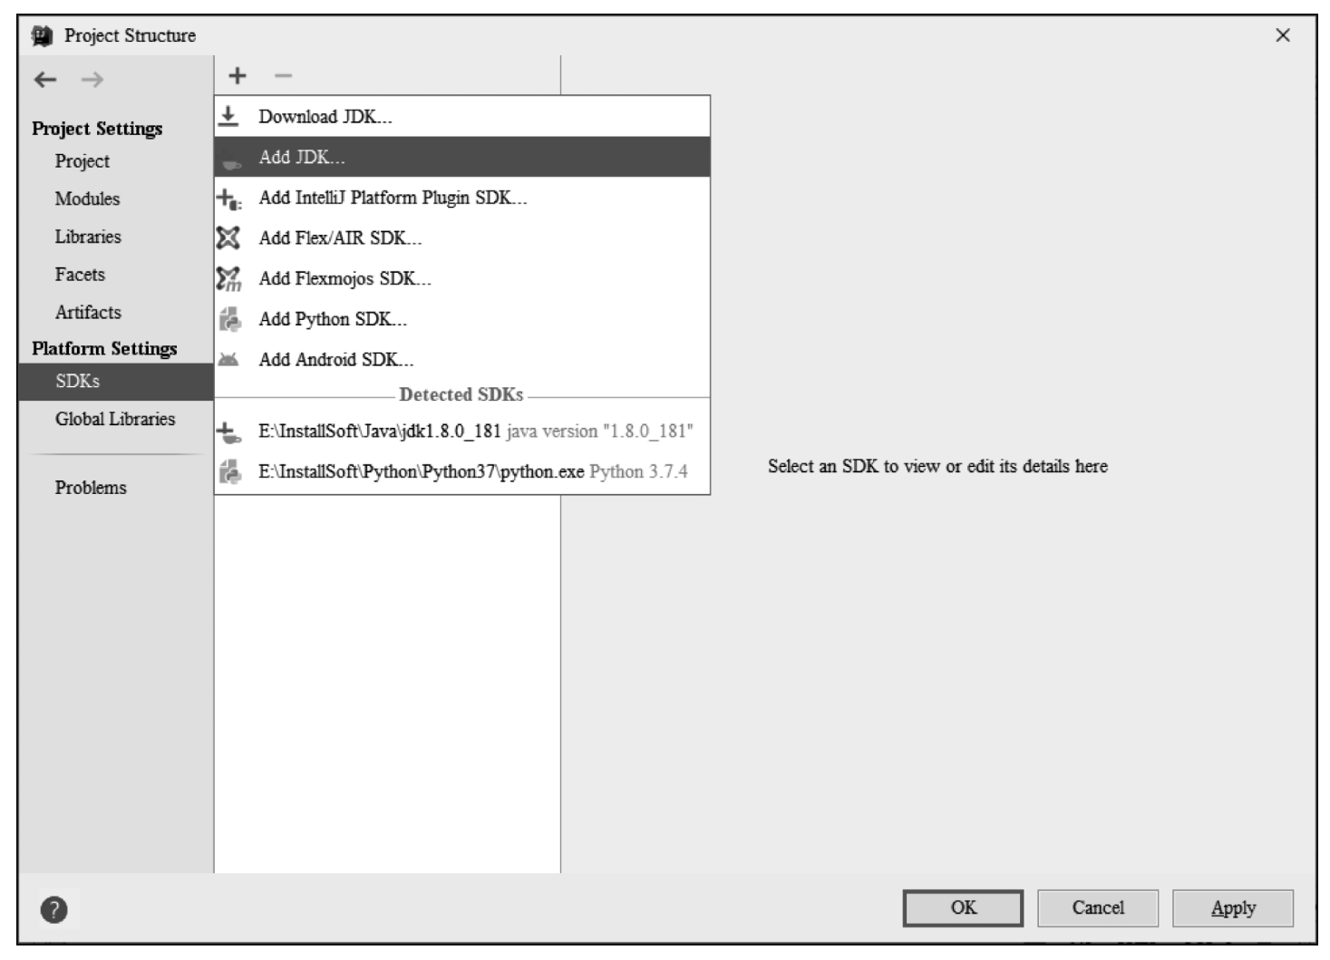Go to Libraries settings
This screenshot has height=960, width=1330.
116,237
